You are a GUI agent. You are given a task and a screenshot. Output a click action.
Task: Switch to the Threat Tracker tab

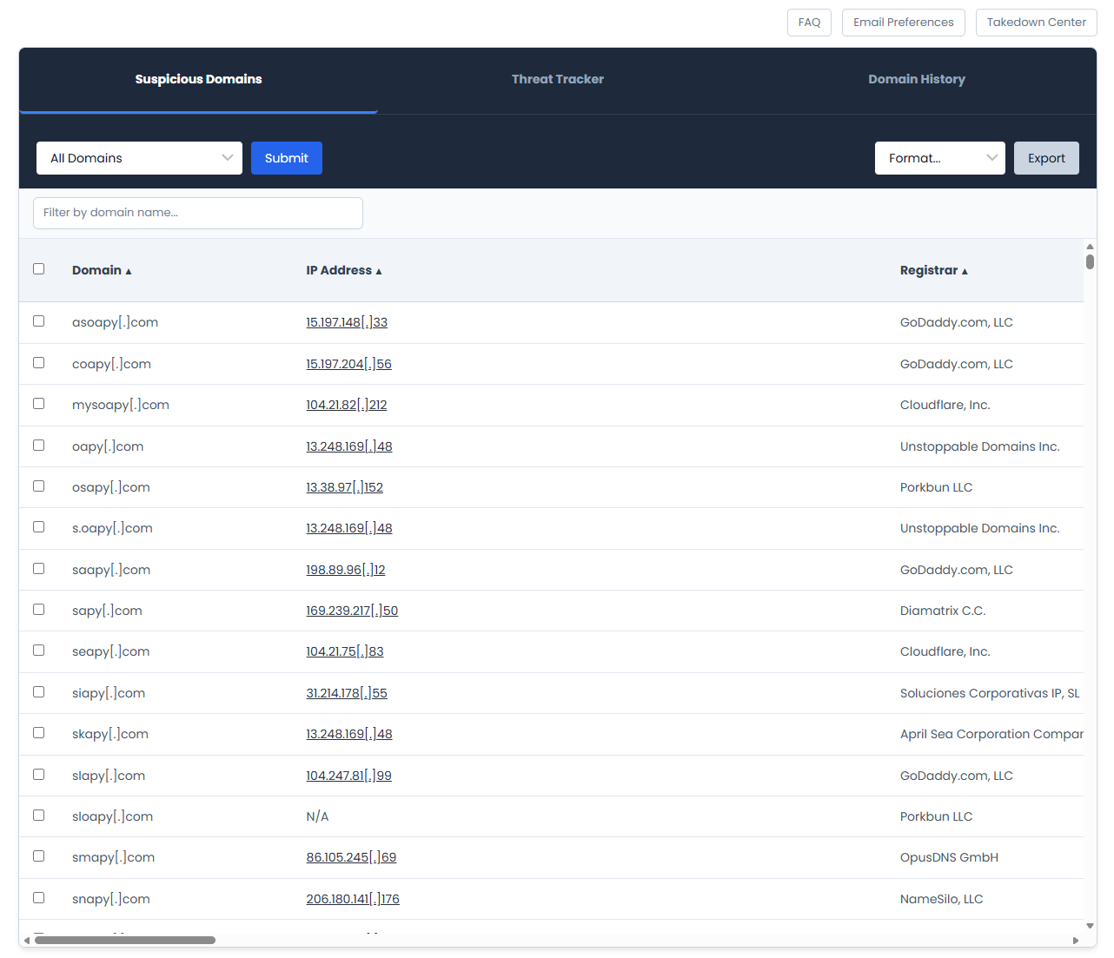[x=558, y=79]
